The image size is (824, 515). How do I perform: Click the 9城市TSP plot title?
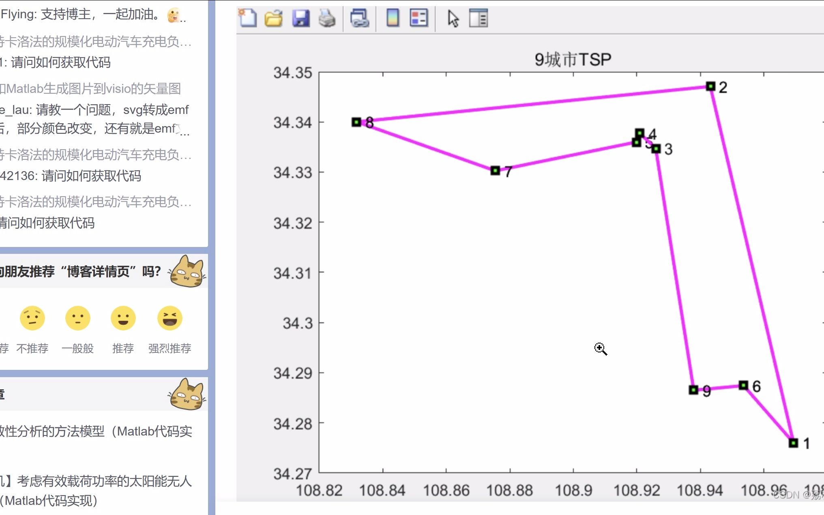coord(573,60)
